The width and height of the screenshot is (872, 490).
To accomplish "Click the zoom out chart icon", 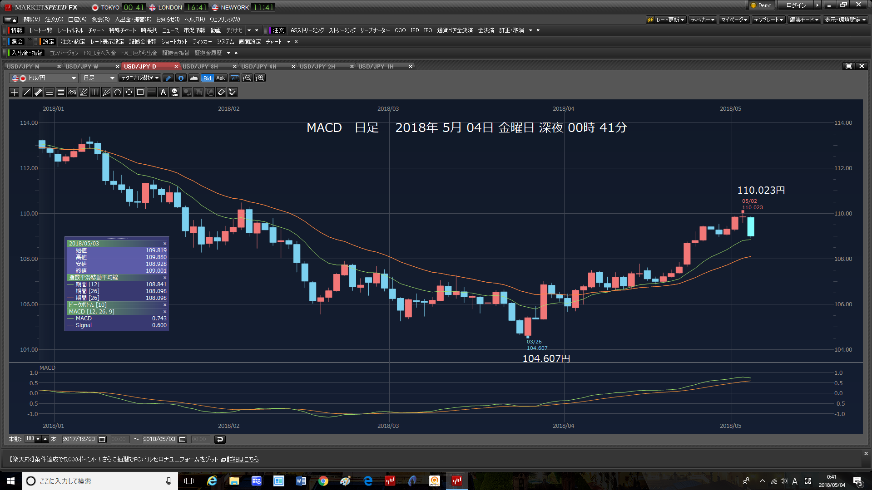I will pos(247,78).
